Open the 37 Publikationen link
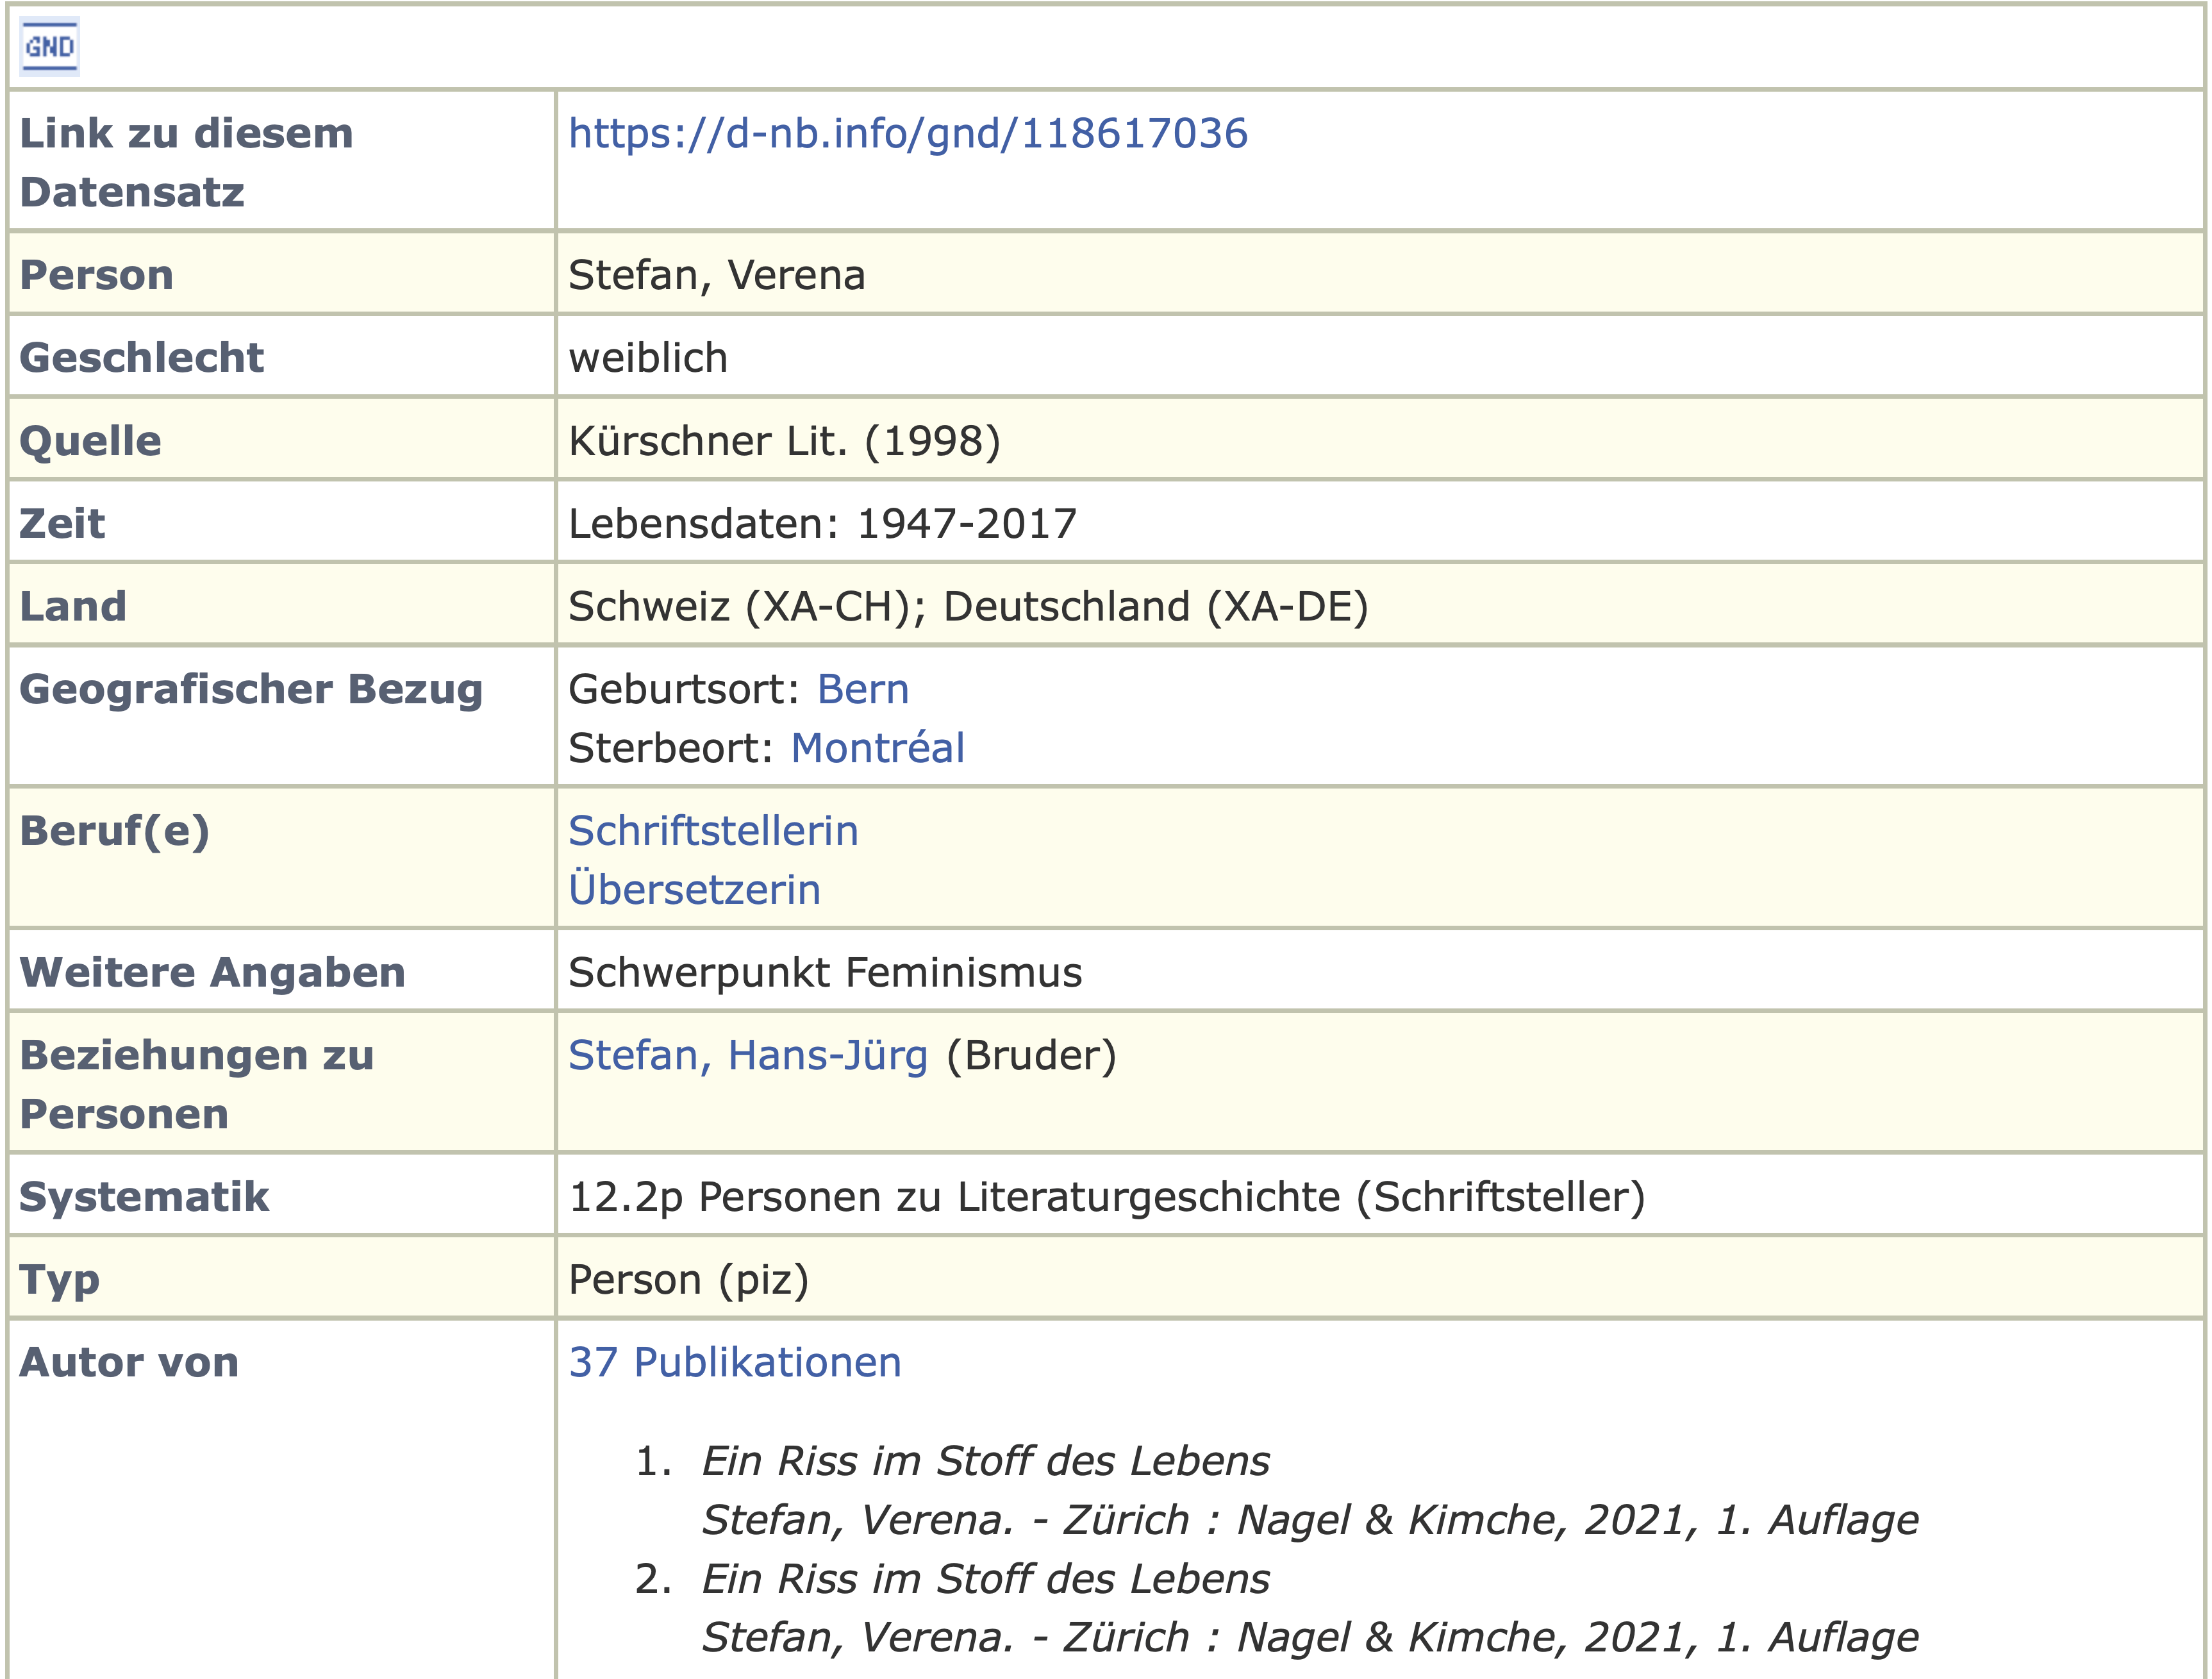Image resolution: width=2212 pixels, height=1679 pixels. pyautogui.click(x=735, y=1362)
